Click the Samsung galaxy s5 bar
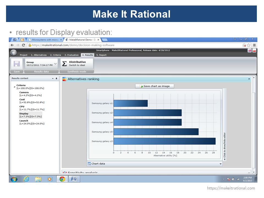Screen dimensions: 264x198 [156, 132]
